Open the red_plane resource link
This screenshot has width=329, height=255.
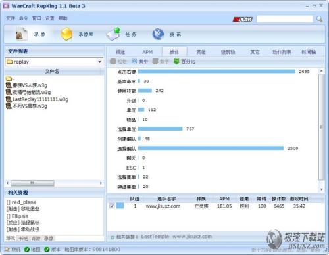[22, 202]
